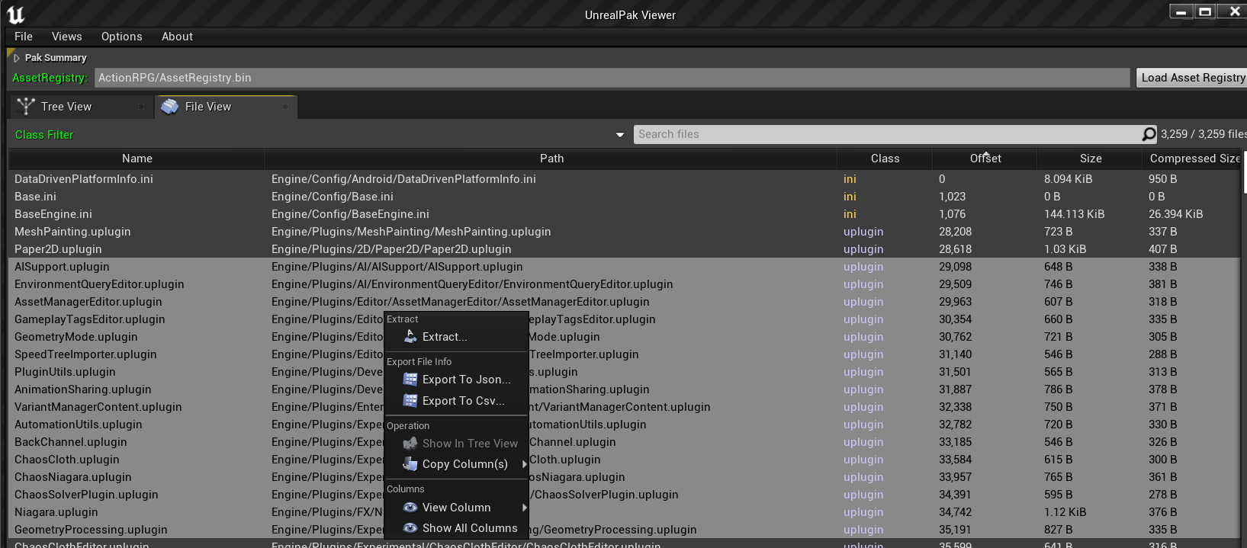Click the AssetRegistry path text field

(612, 77)
